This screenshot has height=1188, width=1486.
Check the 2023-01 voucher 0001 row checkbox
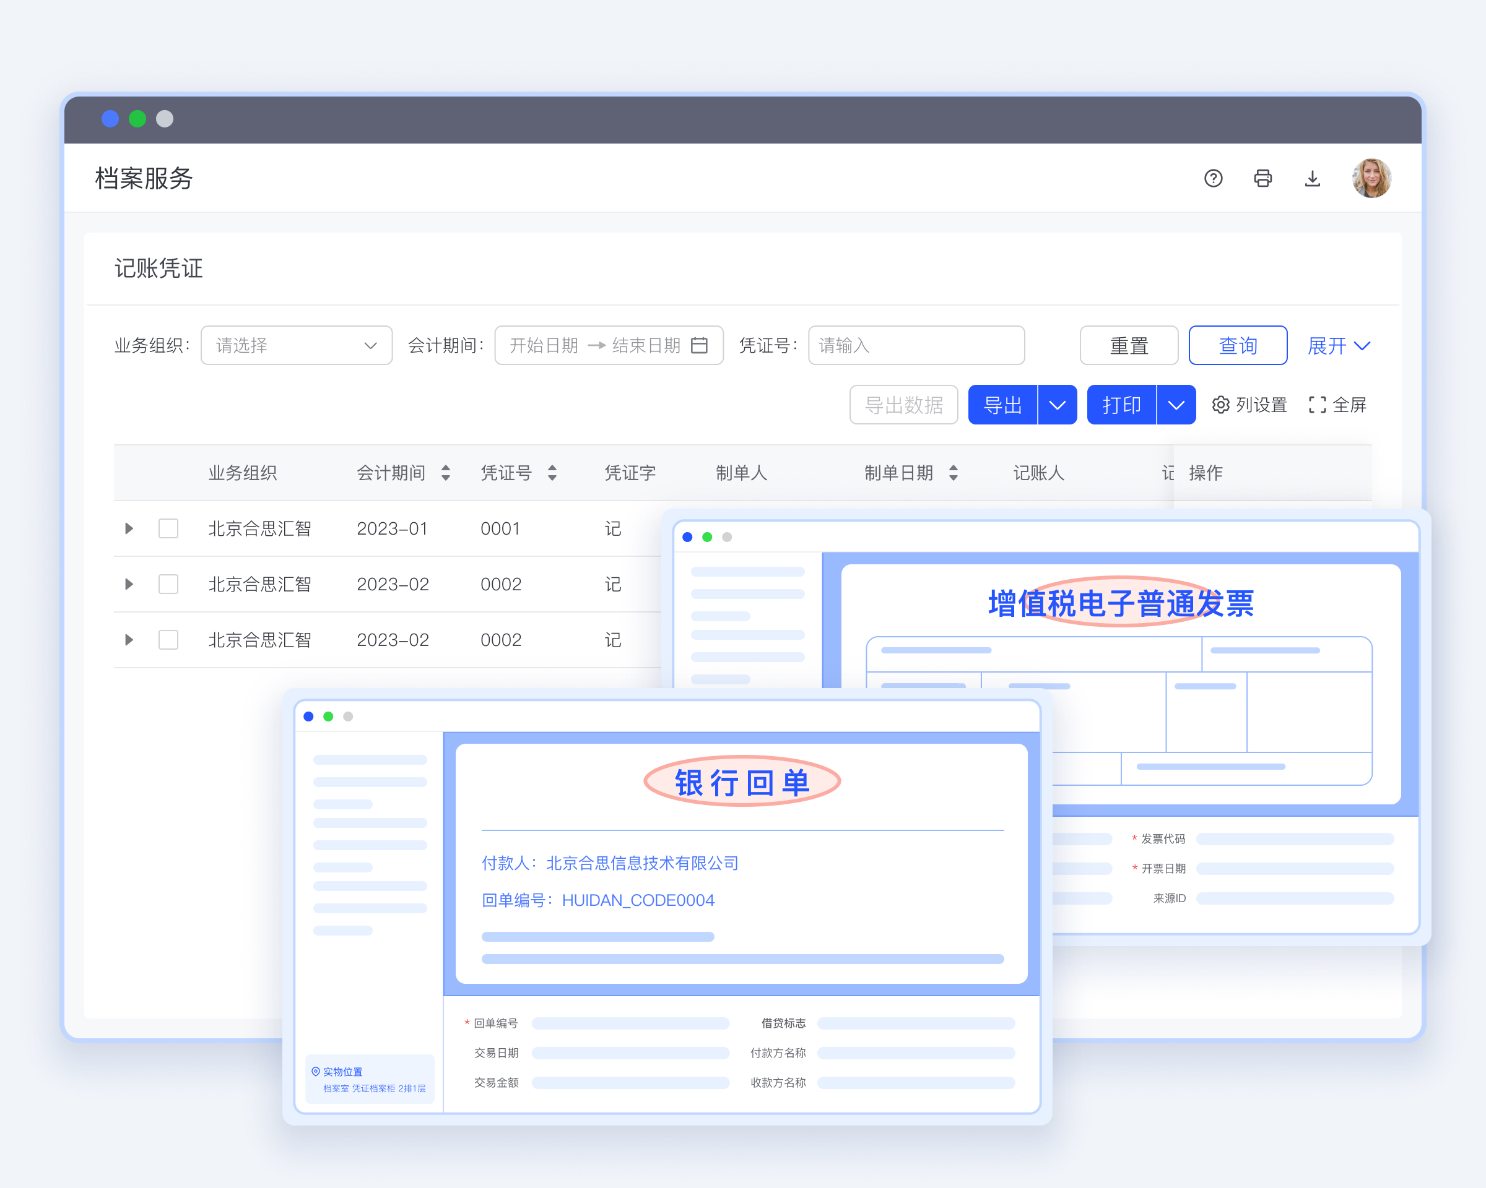[x=168, y=528]
